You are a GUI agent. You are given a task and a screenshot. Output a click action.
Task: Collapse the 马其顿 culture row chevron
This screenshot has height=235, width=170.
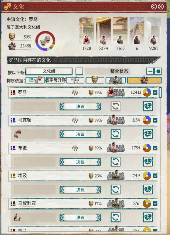coord(155,120)
